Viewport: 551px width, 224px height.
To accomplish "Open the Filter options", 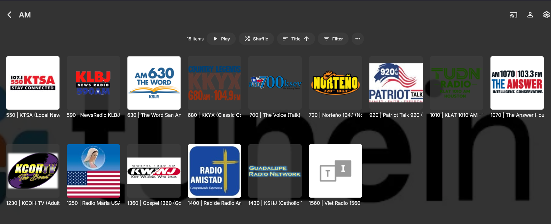I will (333, 39).
